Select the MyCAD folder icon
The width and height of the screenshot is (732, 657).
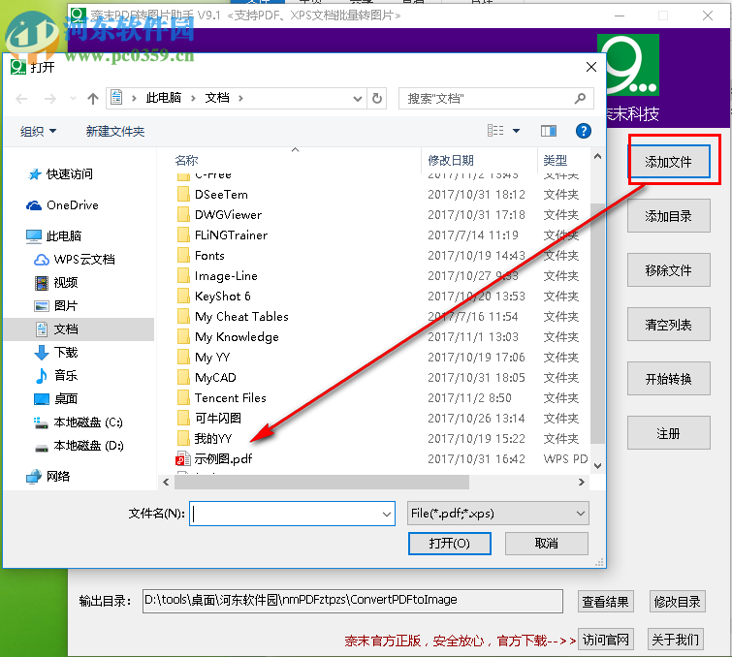[183, 377]
